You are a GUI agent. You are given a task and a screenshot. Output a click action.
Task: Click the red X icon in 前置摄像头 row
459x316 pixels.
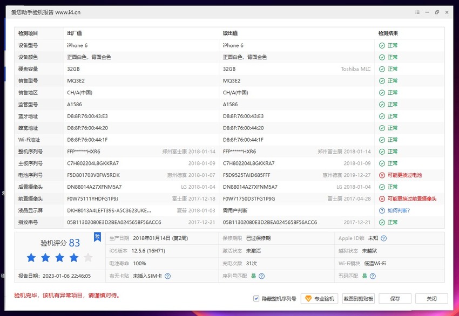[x=382, y=199]
